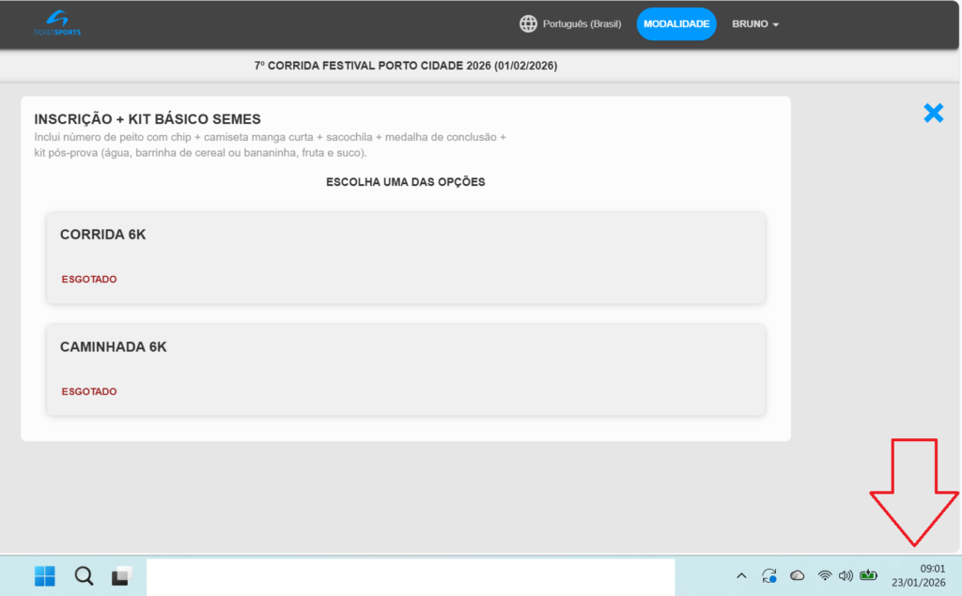Image resolution: width=962 pixels, height=596 pixels.
Task: Click the sync status tray icon
Action: 769,575
